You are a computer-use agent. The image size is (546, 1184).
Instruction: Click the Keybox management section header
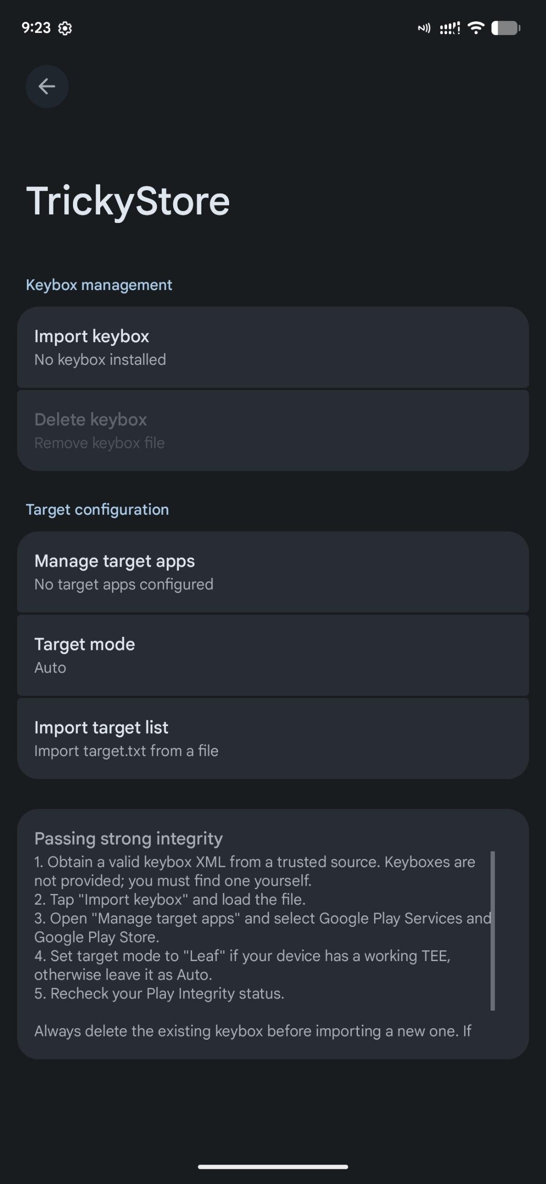(99, 285)
